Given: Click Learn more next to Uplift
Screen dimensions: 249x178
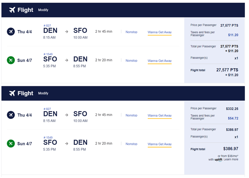Looking at the screenshot, I should [231, 159].
